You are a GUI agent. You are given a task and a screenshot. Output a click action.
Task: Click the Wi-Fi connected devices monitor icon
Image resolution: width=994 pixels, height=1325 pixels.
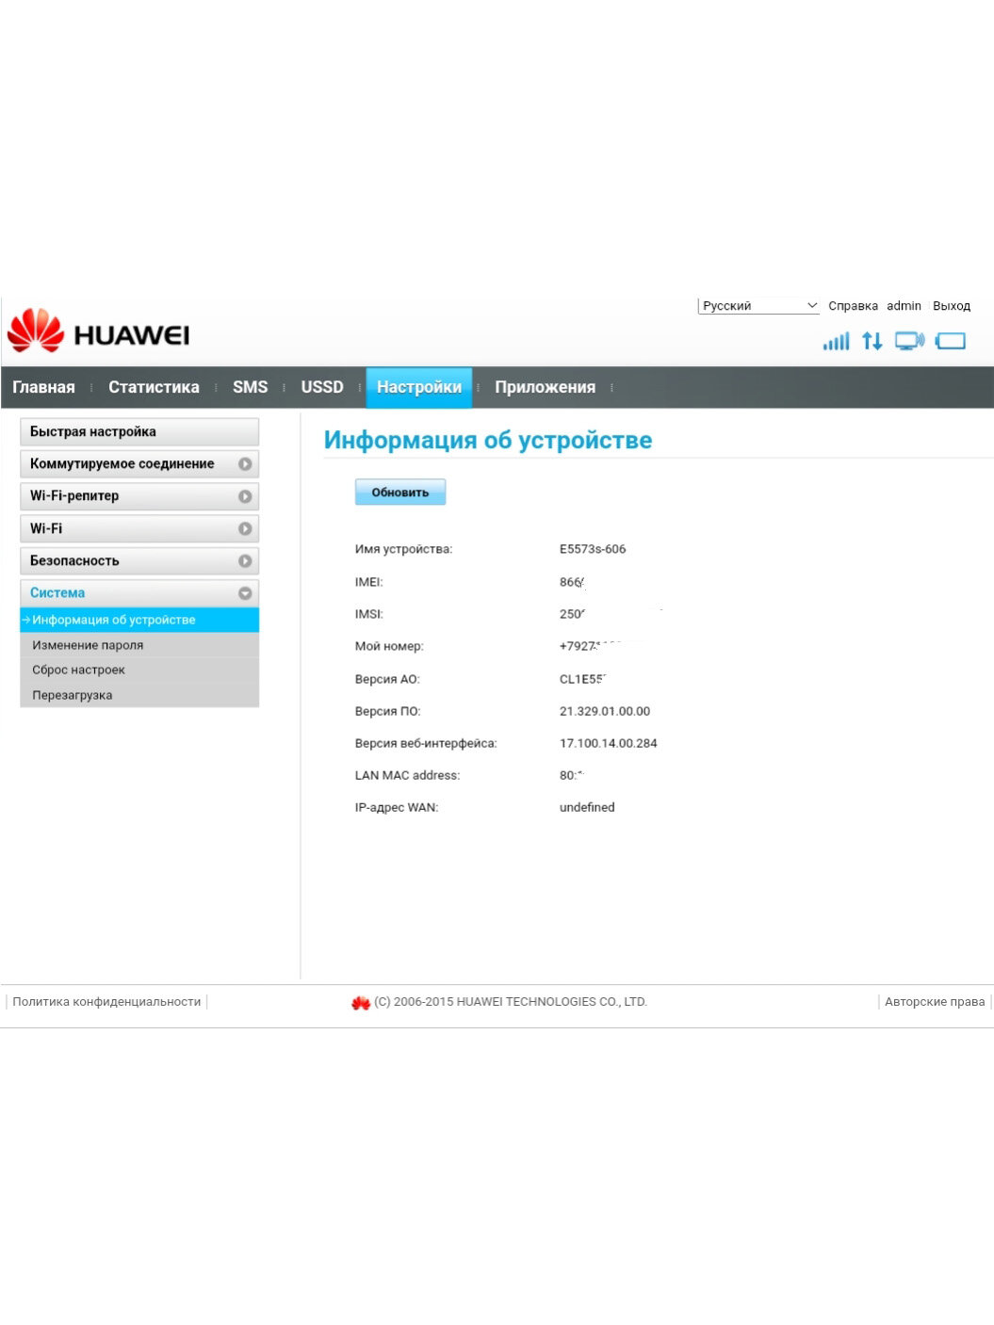coord(909,341)
